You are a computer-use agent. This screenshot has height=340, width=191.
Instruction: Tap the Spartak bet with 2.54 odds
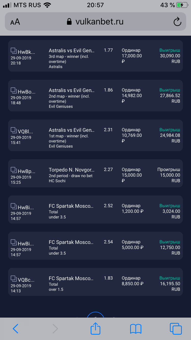pyautogui.click(x=95, y=246)
